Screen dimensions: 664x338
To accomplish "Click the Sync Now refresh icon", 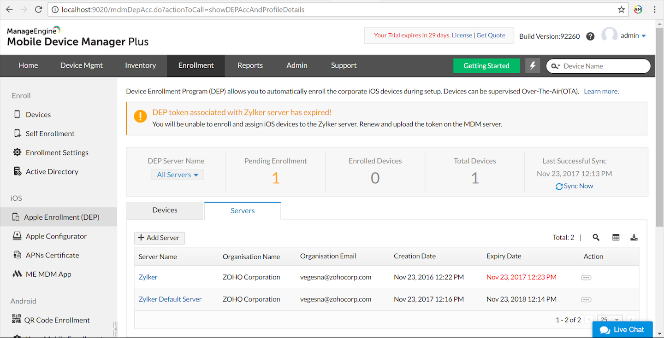I will (x=559, y=186).
